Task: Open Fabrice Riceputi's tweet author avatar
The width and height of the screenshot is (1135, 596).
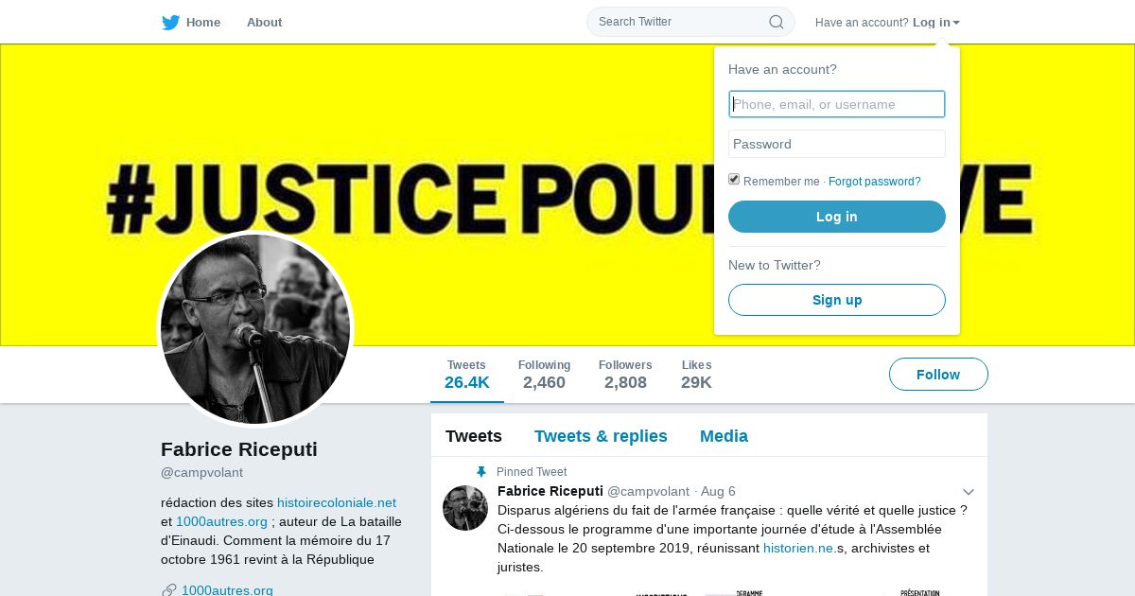Action: click(465, 508)
